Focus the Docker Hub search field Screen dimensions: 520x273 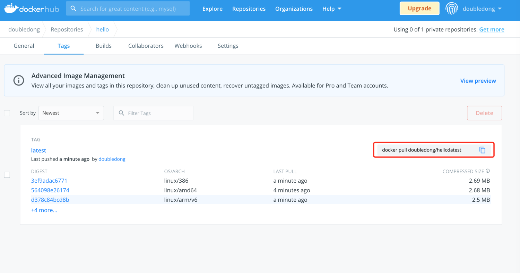point(128,8)
